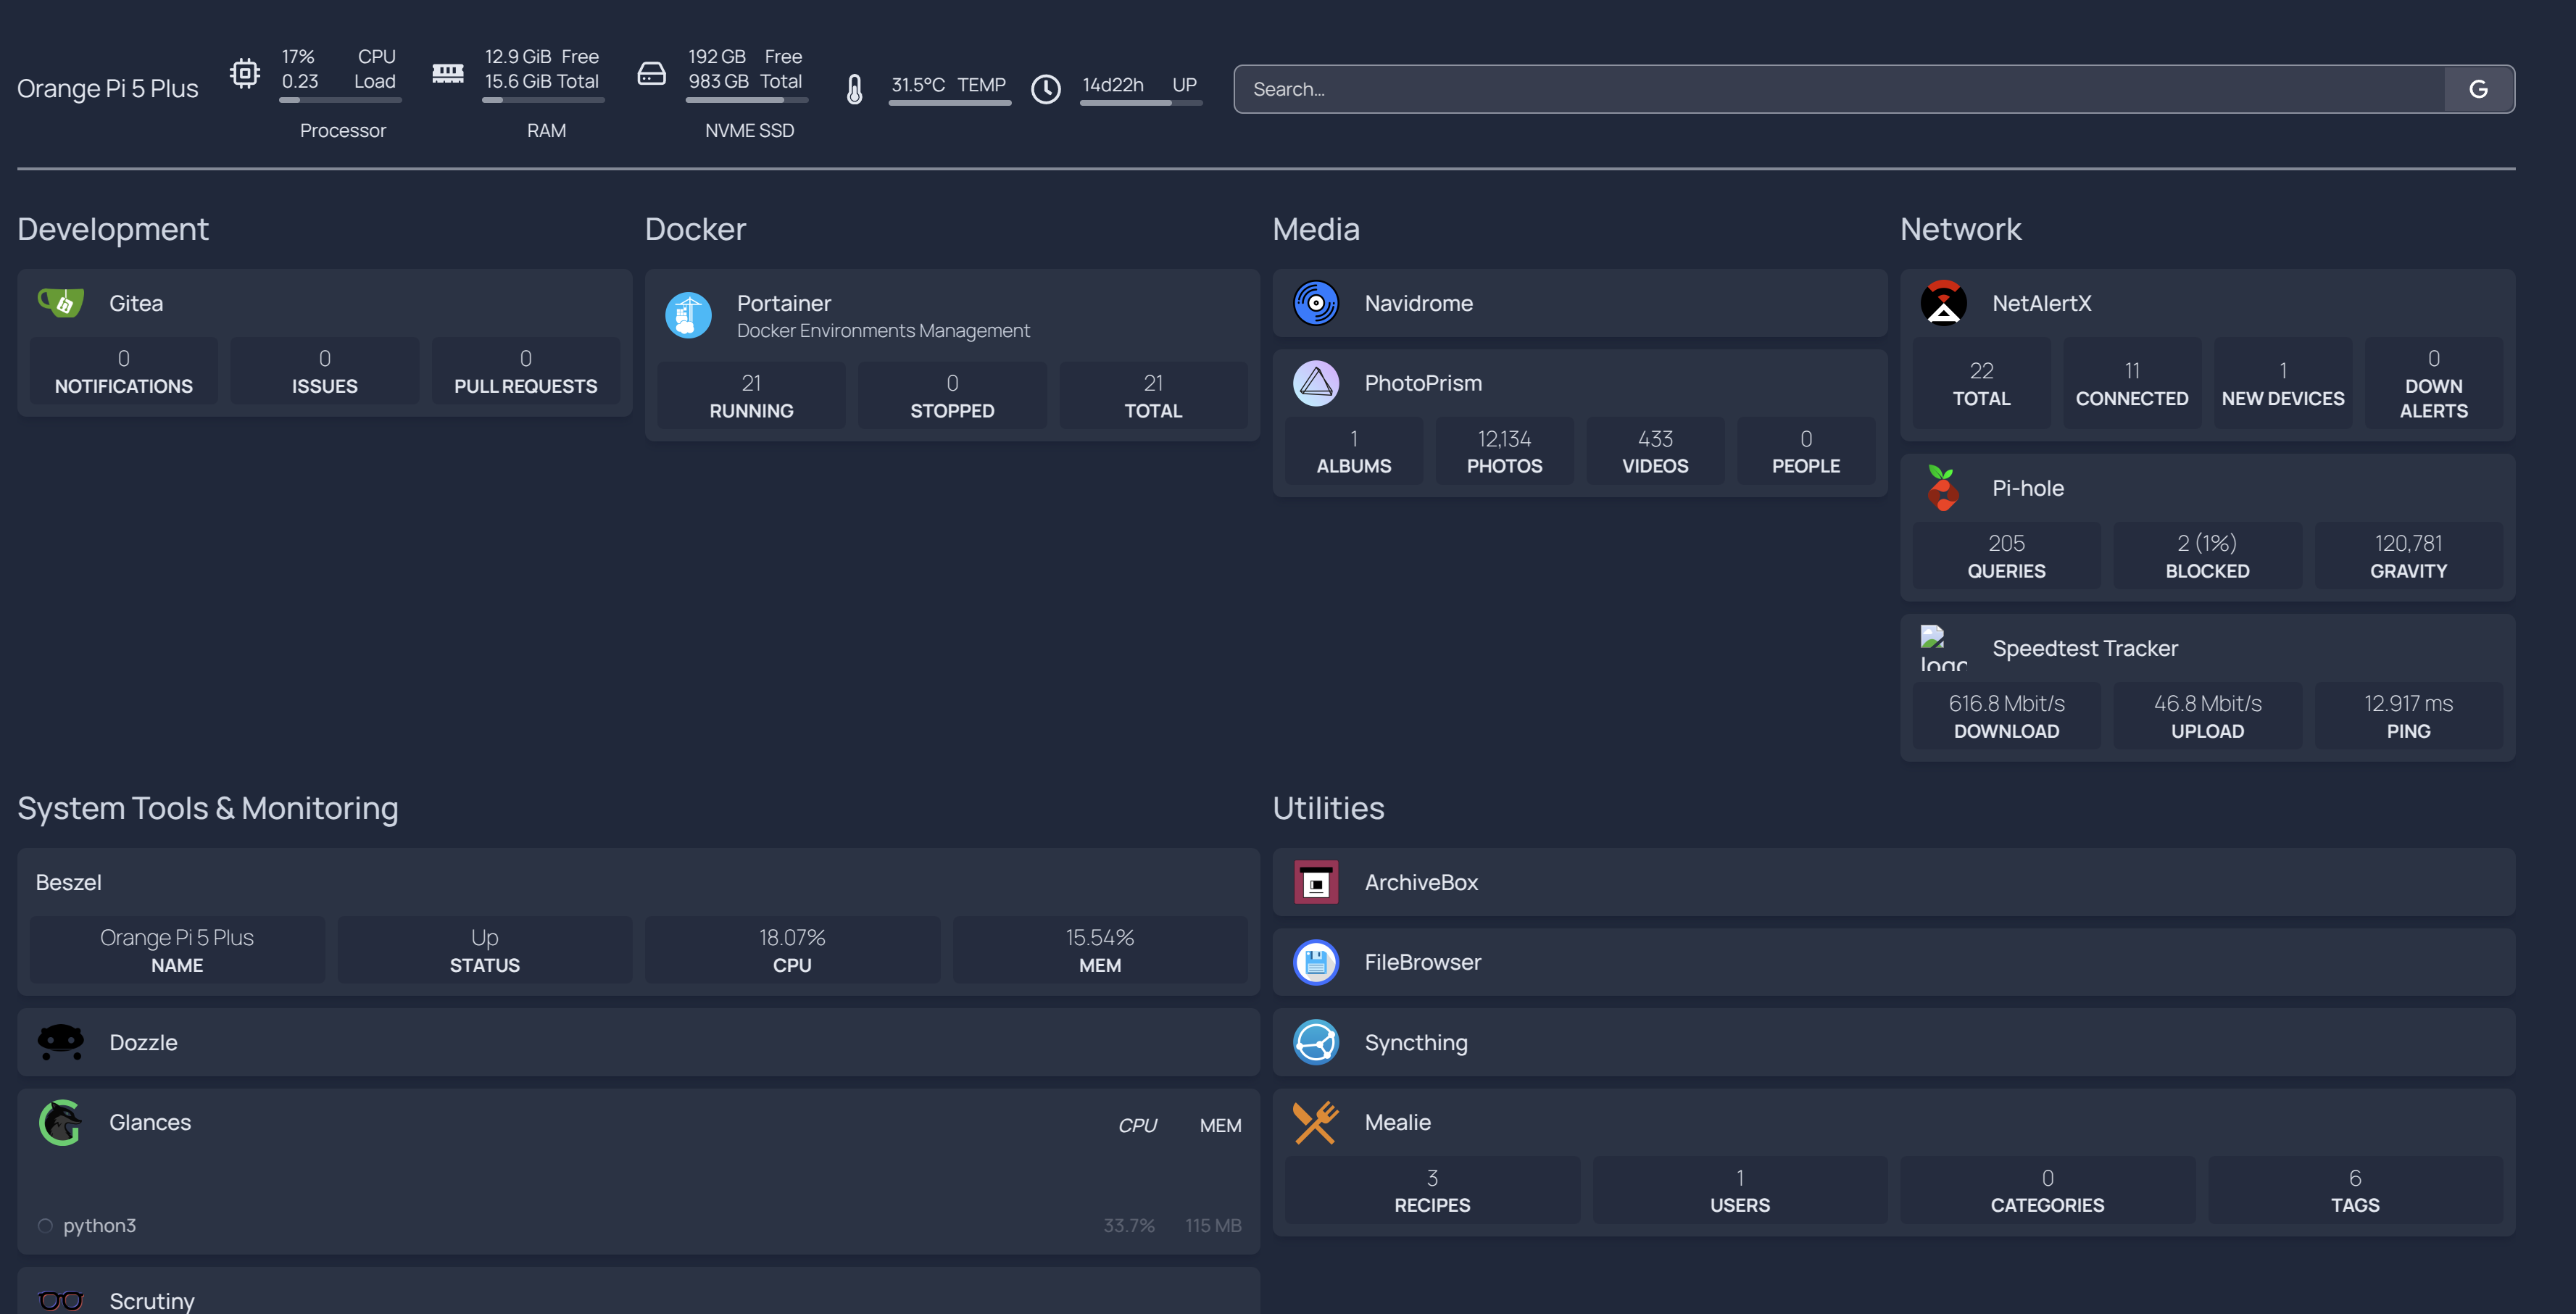Screen dimensions: 2576x1314
Task: Click the Pi-hole 120,781 GRAVITY block
Action: point(2409,556)
